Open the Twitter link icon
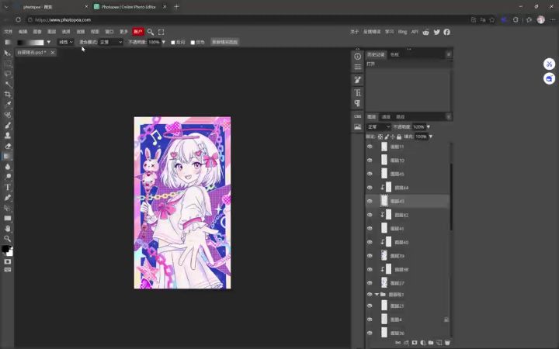The width and height of the screenshot is (559, 349). (x=436, y=32)
